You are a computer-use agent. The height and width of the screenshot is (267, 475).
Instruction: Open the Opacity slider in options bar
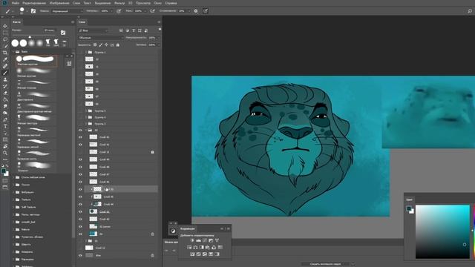[x=111, y=11]
